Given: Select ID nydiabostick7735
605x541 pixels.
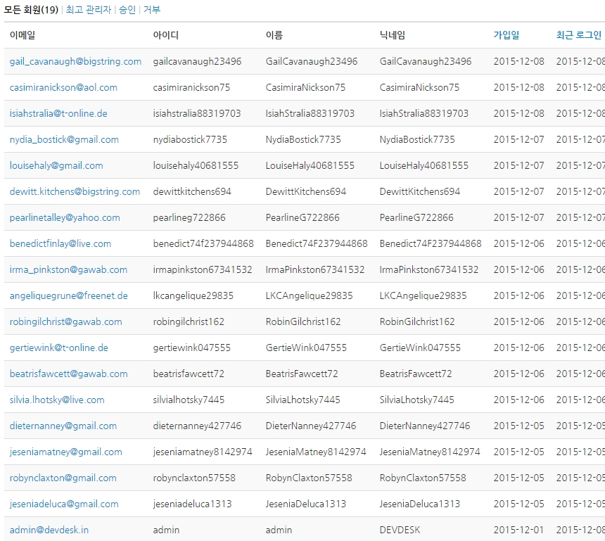Looking at the screenshot, I should click(190, 140).
